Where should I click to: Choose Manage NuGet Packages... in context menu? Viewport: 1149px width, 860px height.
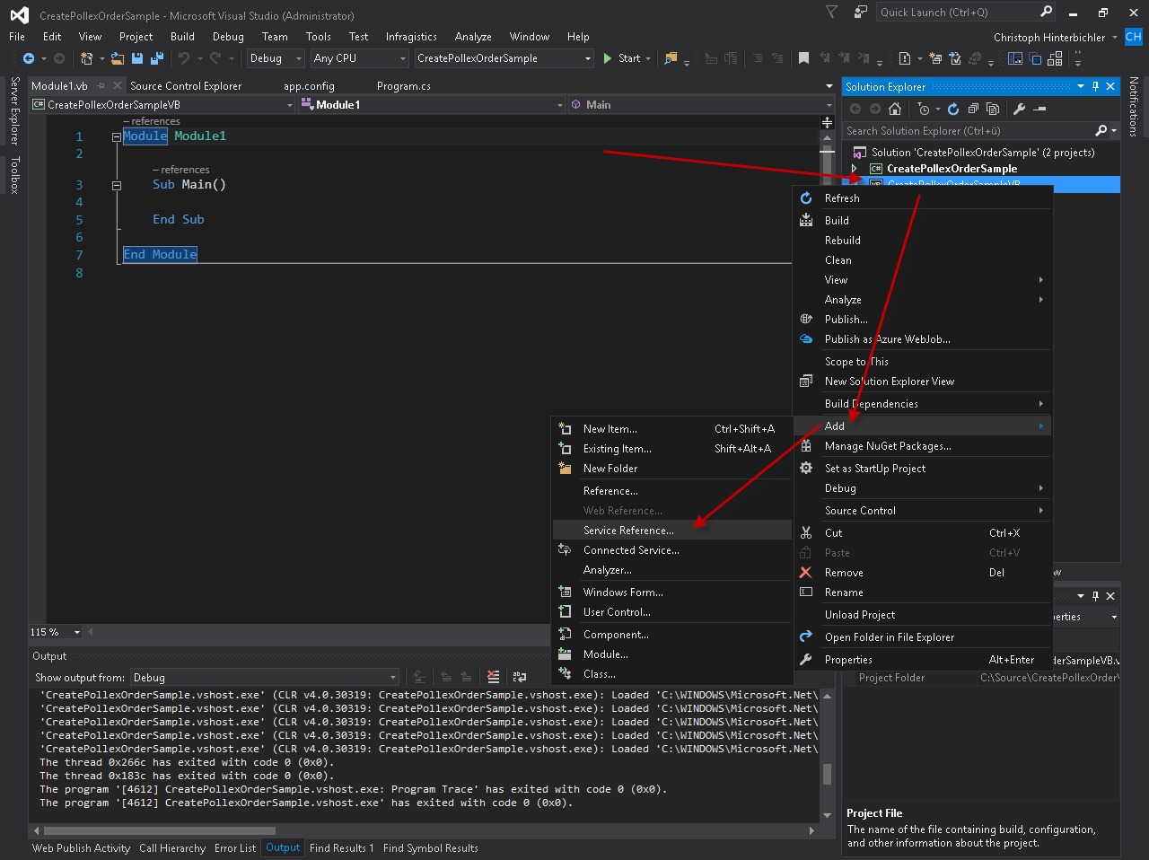click(888, 446)
